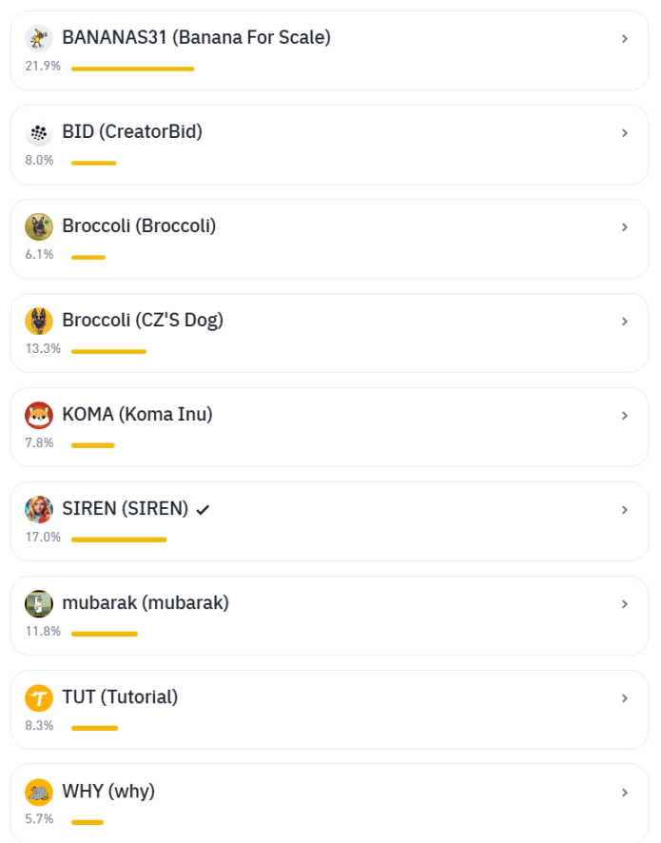The width and height of the screenshot is (661, 843).
Task: Click the SIREN coin avatar icon
Action: click(39, 510)
